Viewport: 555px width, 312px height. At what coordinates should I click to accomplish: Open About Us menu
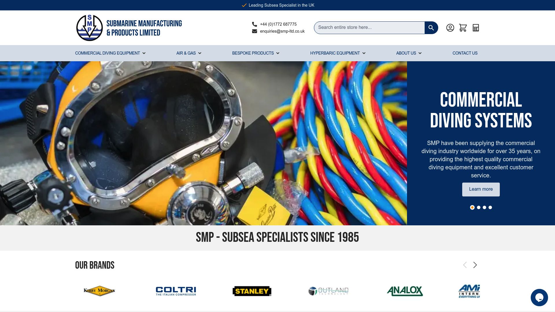[406, 53]
